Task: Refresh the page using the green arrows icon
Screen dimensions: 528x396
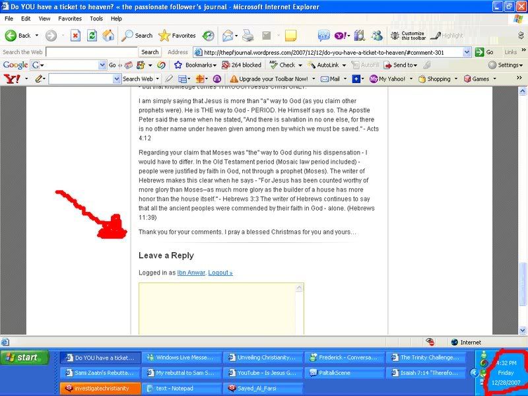Action: click(92, 36)
